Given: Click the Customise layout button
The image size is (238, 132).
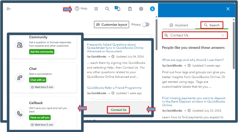Looking at the screenshot, I should point(112,25).
